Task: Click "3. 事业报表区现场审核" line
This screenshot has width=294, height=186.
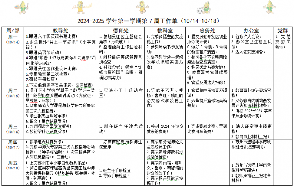Action: coord(47,116)
